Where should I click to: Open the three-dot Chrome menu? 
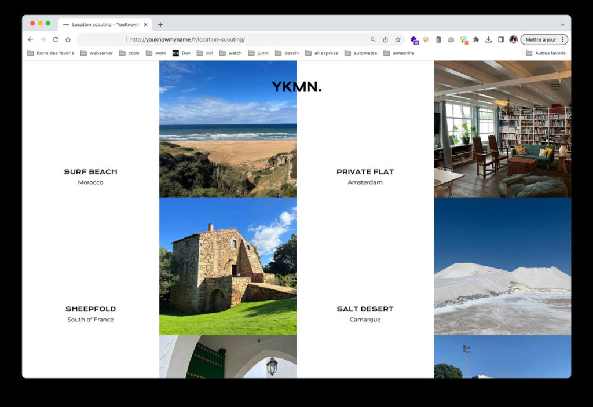point(563,39)
